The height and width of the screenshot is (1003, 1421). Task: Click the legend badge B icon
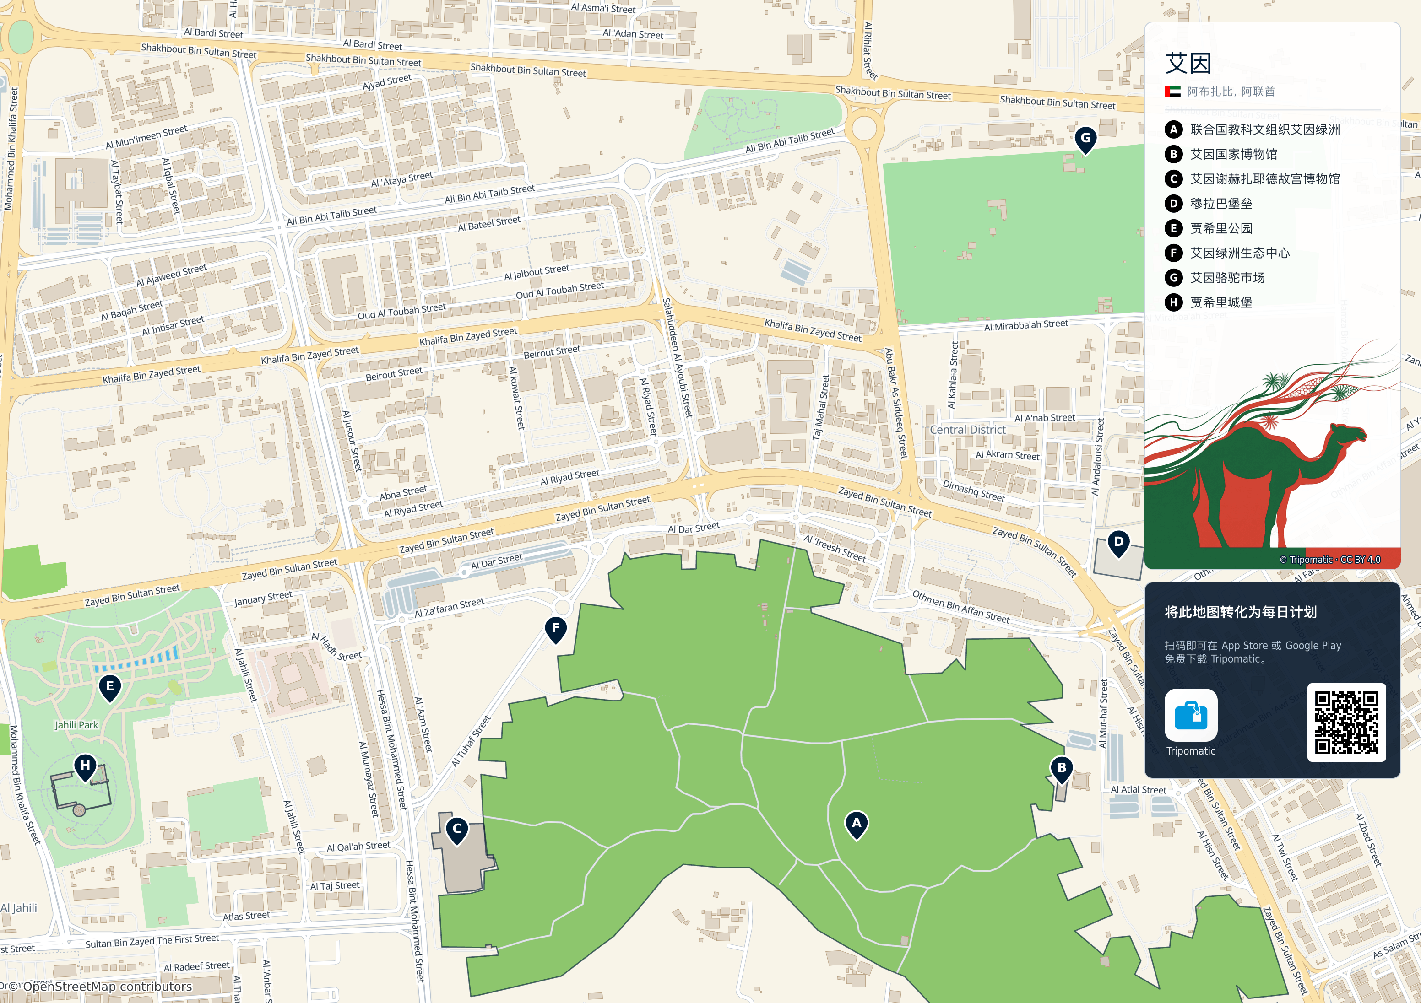click(x=1173, y=154)
